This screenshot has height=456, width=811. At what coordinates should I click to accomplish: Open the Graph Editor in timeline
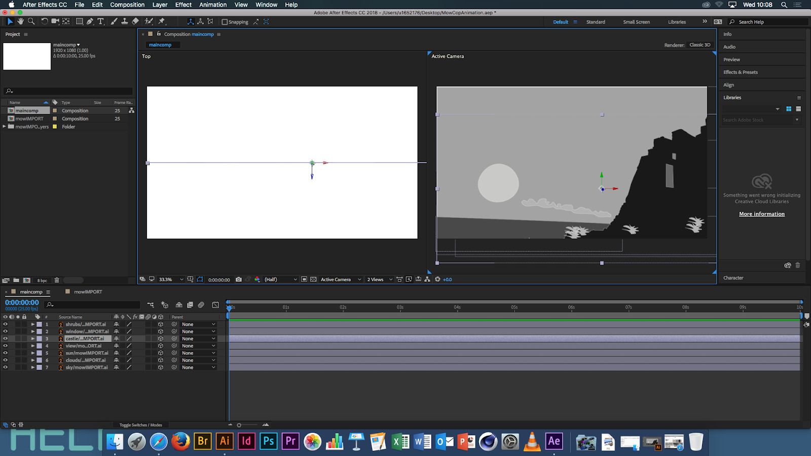tap(215, 305)
